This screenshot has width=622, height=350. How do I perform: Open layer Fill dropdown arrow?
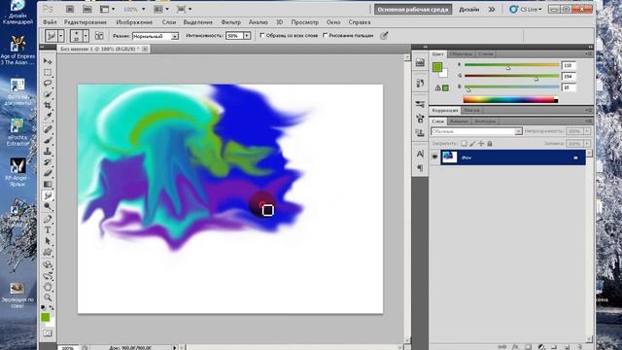(x=587, y=143)
